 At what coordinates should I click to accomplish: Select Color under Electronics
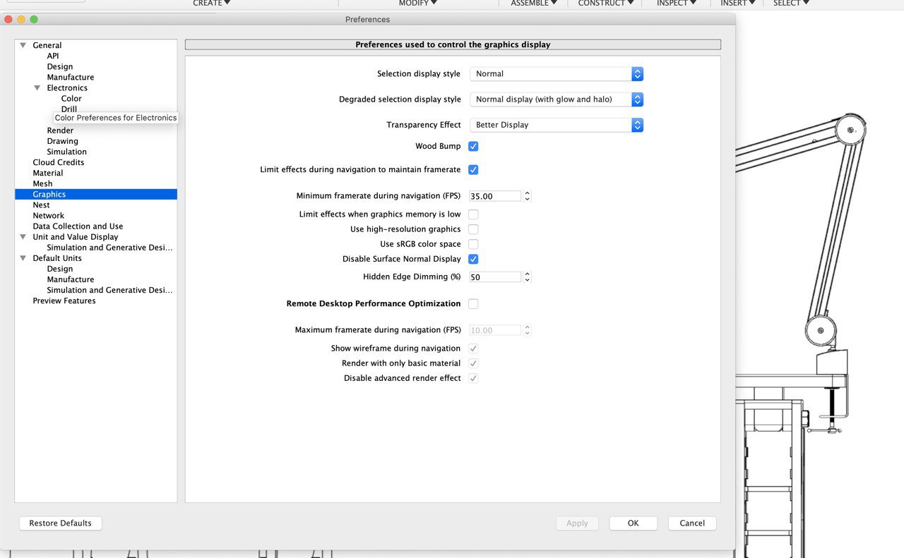tap(71, 99)
